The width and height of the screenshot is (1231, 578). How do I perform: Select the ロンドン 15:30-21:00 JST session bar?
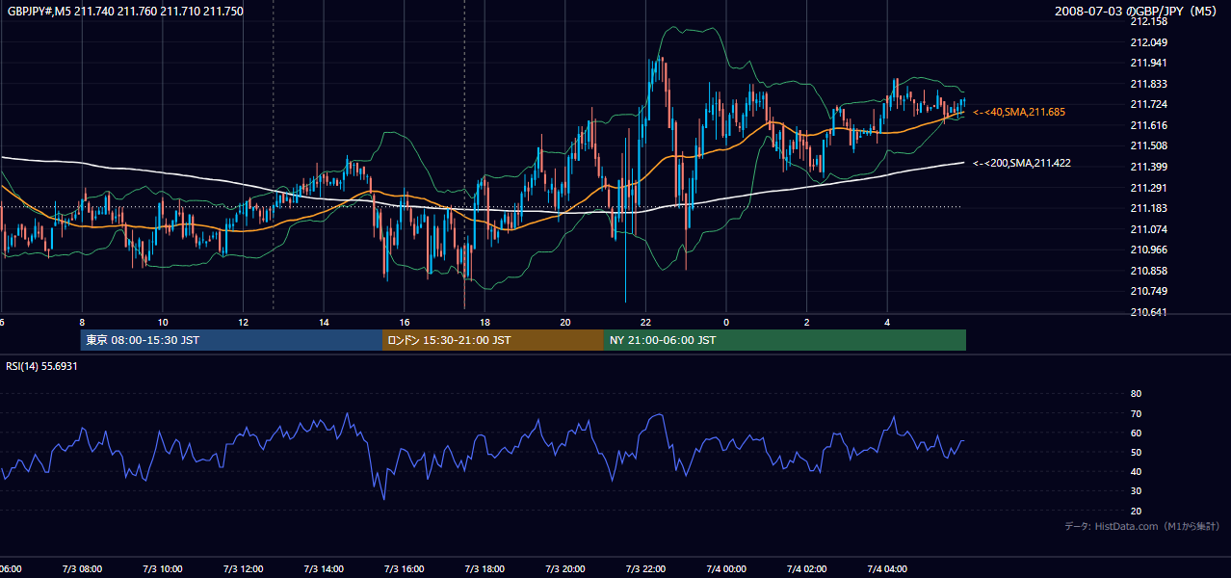pos(493,340)
